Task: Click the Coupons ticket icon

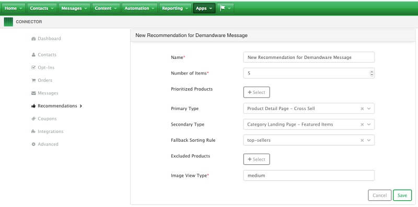Action: click(x=33, y=119)
